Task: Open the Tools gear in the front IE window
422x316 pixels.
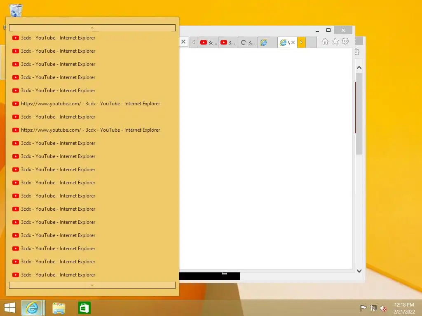Action: point(345,42)
